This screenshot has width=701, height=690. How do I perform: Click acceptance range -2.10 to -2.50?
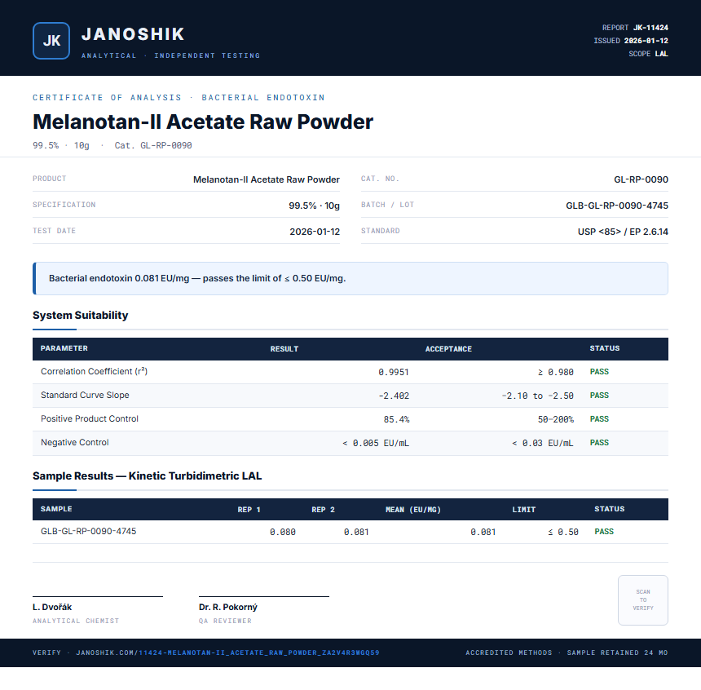coord(537,396)
